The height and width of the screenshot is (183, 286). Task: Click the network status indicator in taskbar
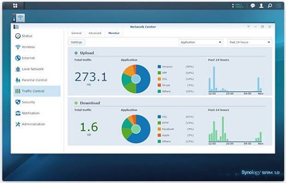[x=238, y=6]
